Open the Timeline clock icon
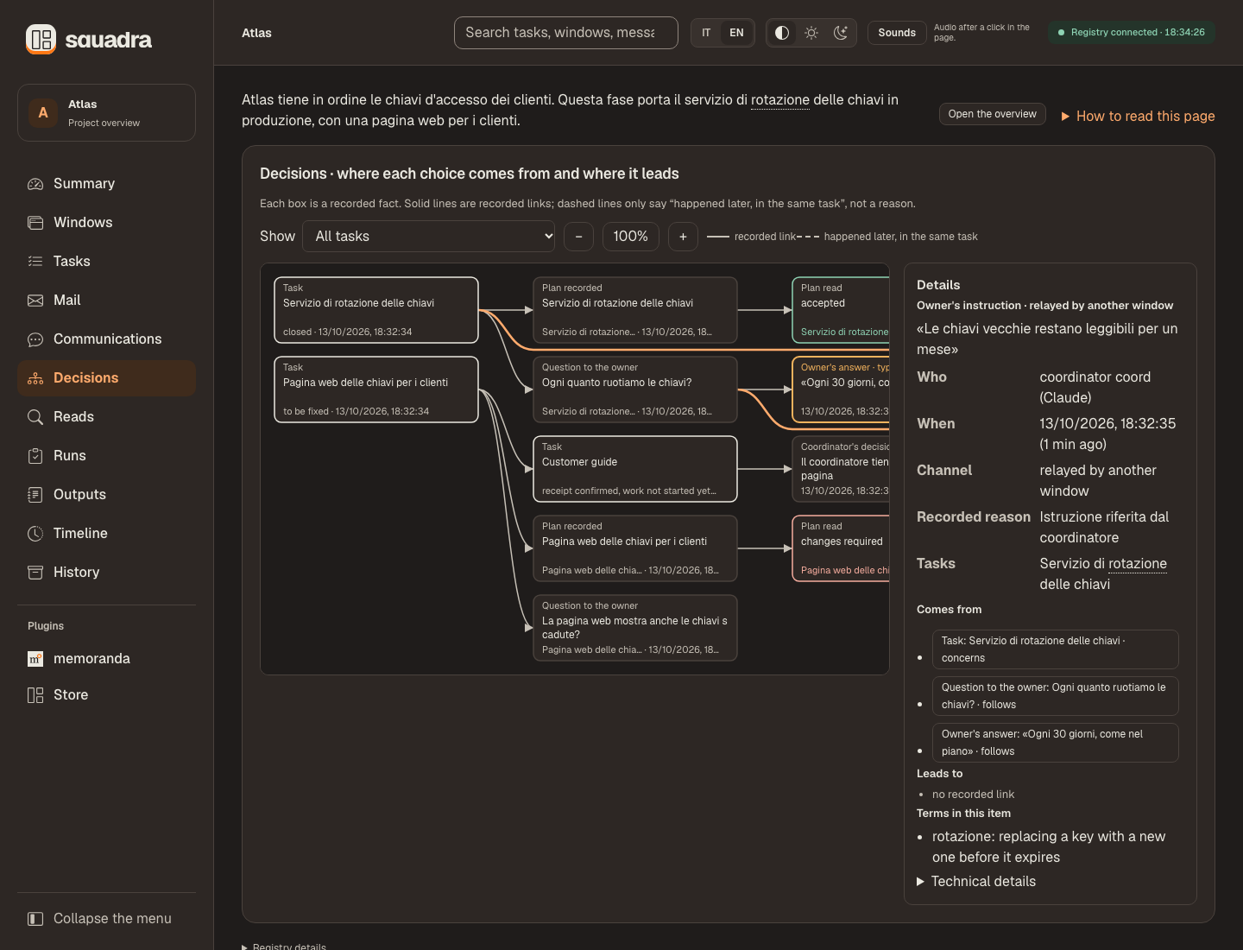The height and width of the screenshot is (950, 1243). point(35,534)
